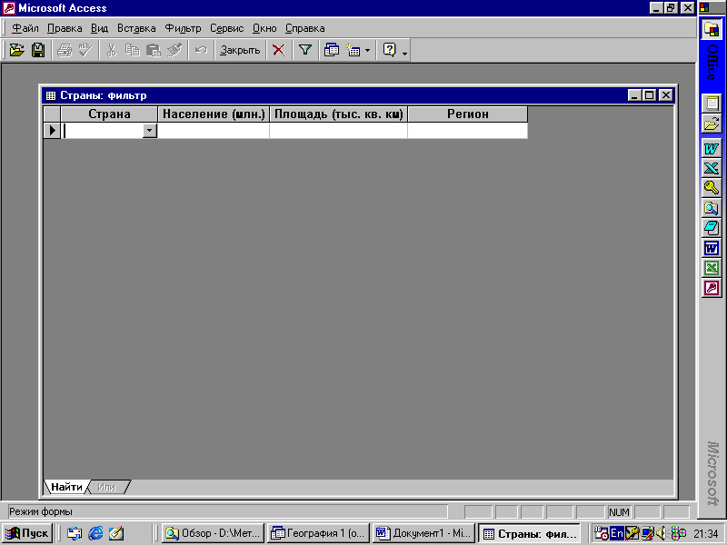Switch to the Или tab
Screen dimensions: 727x545
pyautogui.click(x=106, y=487)
